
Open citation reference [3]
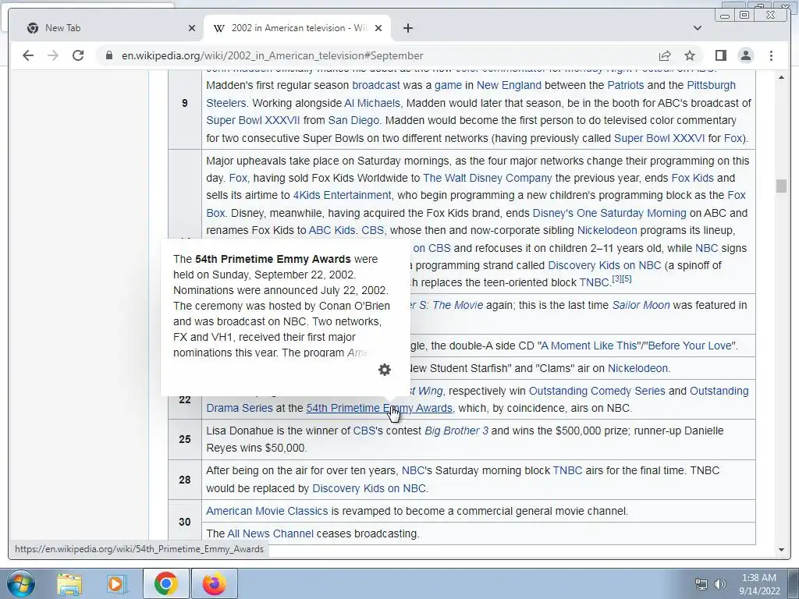616,278
